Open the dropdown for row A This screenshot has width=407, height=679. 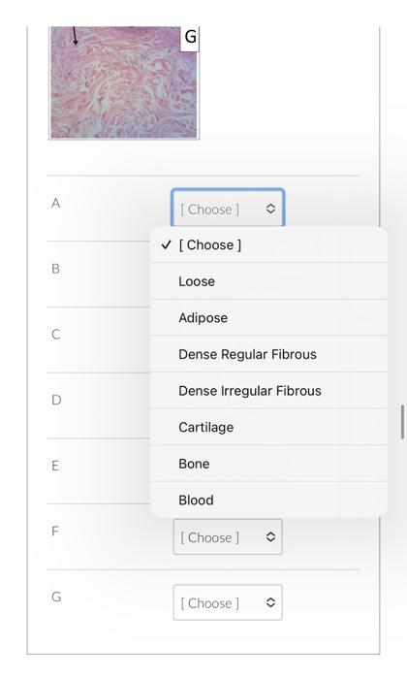(228, 209)
